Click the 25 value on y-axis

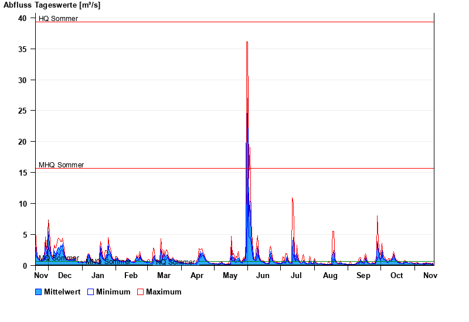click(22, 111)
